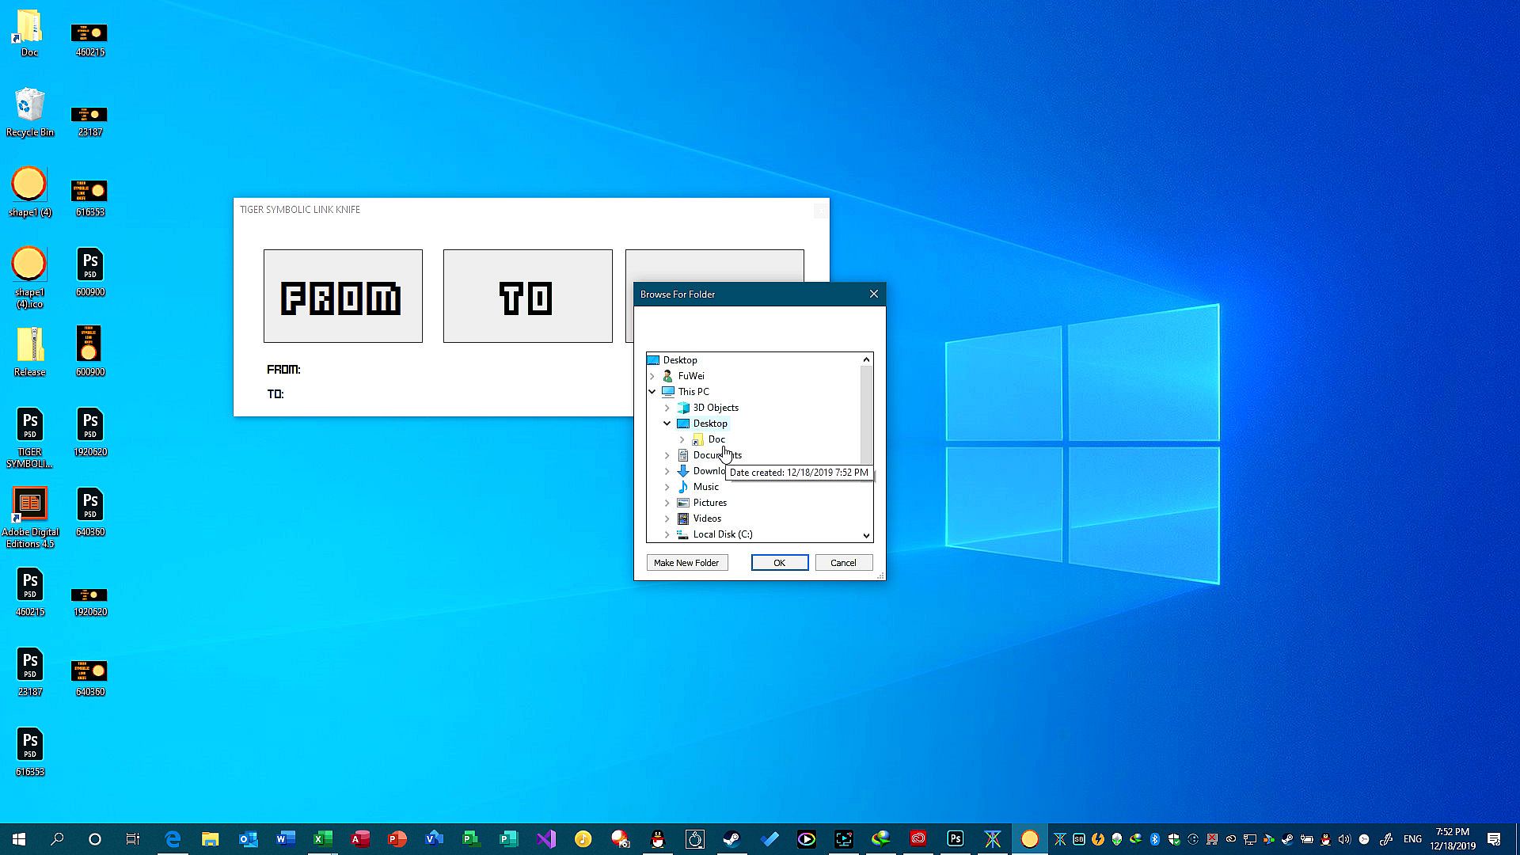1520x855 pixels.
Task: Expand the Doc folder chevron in tree
Action: 682,439
